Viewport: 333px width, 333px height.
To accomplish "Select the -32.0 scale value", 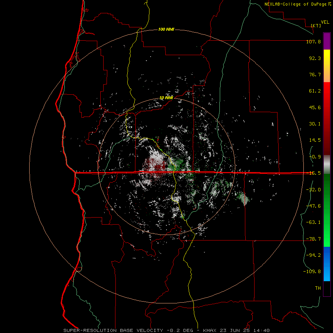I will [x=313, y=190].
